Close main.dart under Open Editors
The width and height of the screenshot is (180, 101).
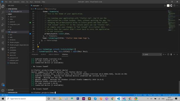(x=9, y=12)
